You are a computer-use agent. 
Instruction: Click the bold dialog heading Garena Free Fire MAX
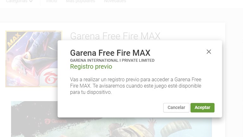[110, 53]
